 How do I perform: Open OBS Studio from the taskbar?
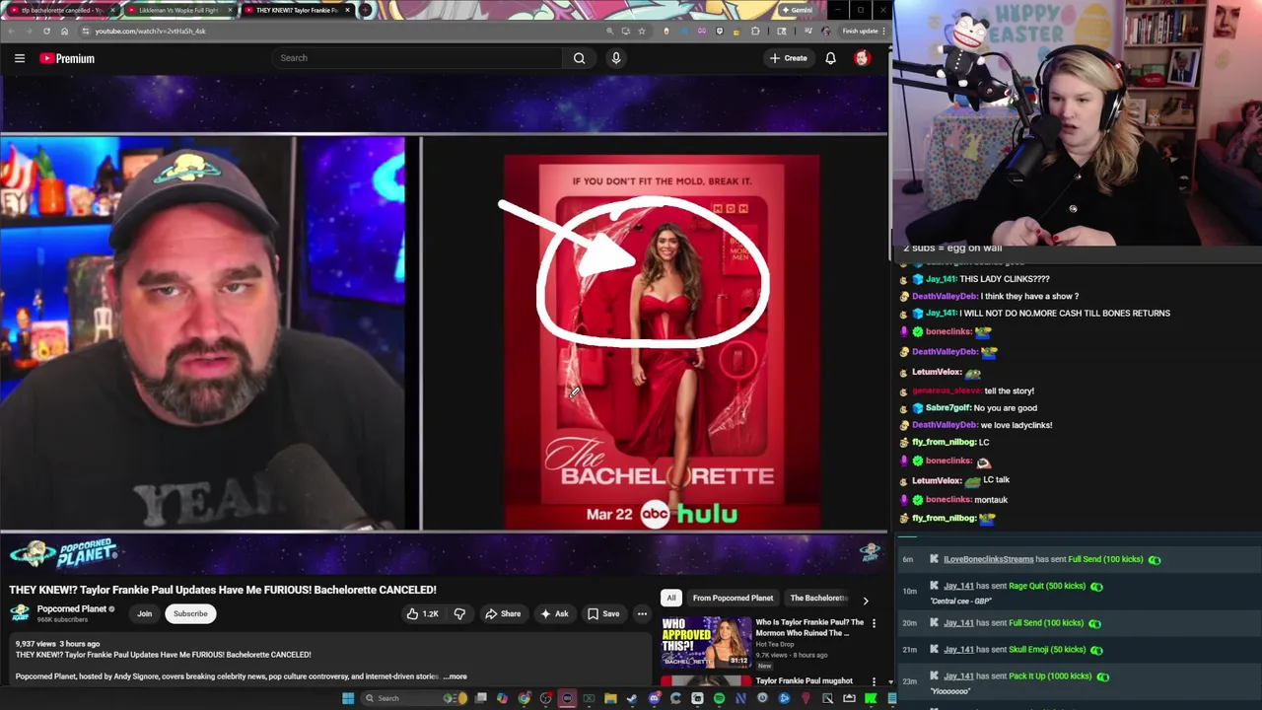[545, 698]
